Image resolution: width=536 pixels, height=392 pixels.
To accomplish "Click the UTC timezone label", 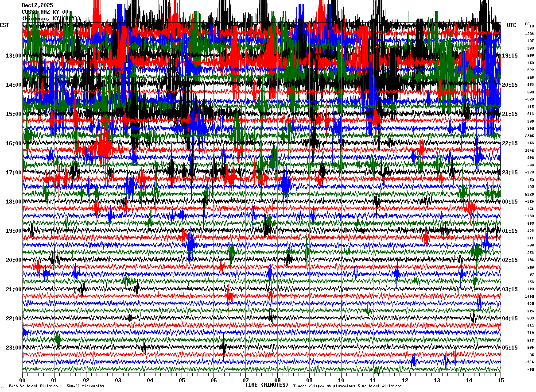I will pyautogui.click(x=512, y=25).
